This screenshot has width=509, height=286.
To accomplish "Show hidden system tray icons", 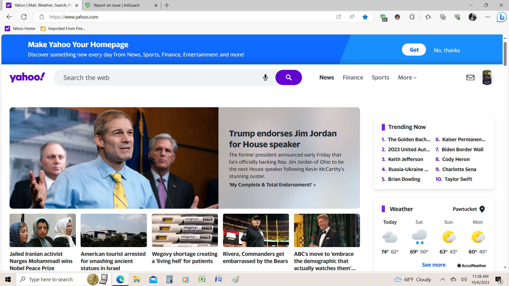I will coord(442,279).
